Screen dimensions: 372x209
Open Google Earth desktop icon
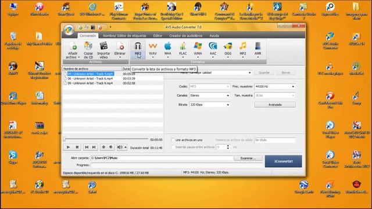coord(303,187)
